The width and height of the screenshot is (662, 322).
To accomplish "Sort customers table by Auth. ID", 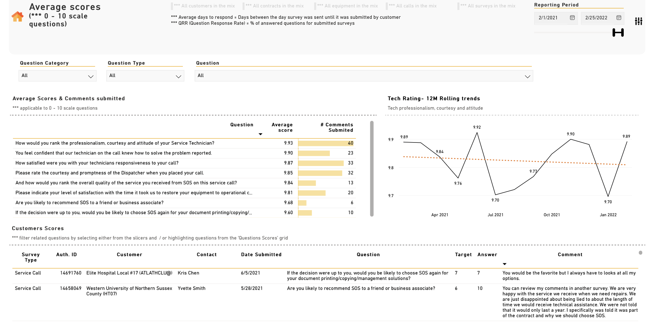I will (x=67, y=255).
